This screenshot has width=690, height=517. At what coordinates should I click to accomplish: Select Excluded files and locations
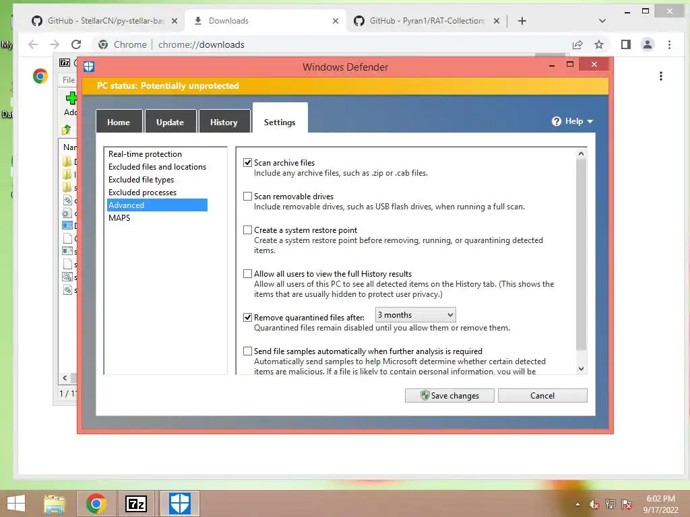pyautogui.click(x=157, y=167)
